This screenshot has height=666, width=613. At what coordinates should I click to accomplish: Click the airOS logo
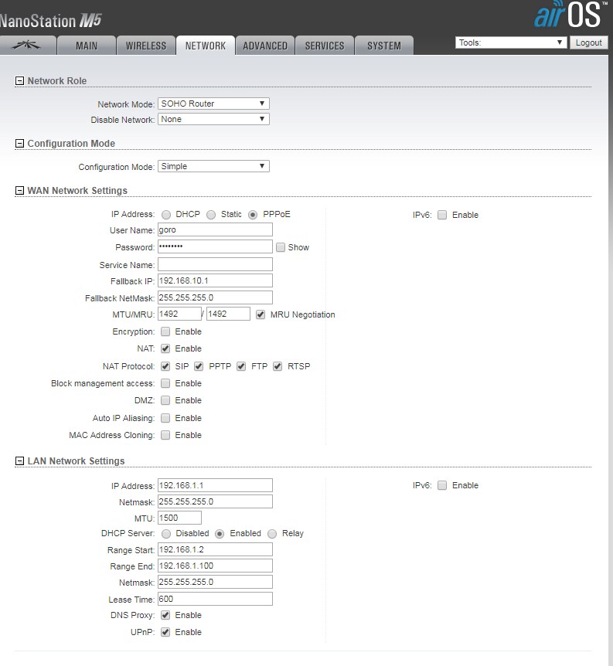click(x=570, y=15)
